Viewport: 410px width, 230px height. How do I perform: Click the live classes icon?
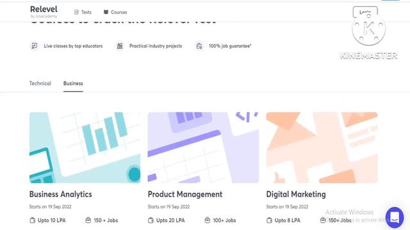pyautogui.click(x=34, y=46)
